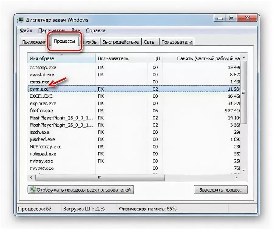
Task: Select the Процессы tab
Action: coord(64,41)
